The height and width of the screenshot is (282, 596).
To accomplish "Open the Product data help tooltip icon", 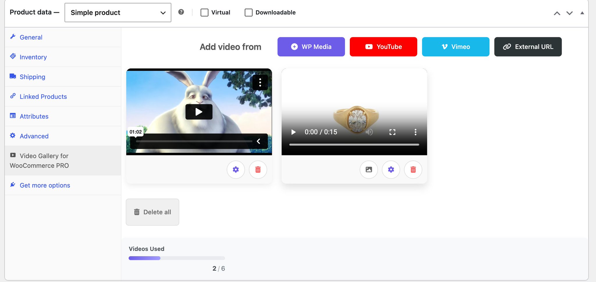I will pyautogui.click(x=181, y=12).
